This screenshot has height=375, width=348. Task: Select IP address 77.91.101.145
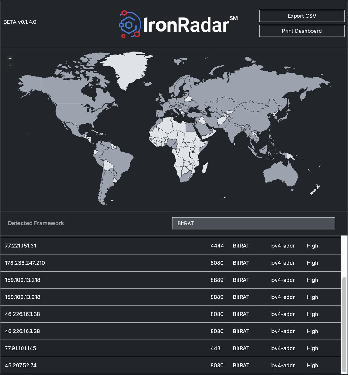coord(21,348)
